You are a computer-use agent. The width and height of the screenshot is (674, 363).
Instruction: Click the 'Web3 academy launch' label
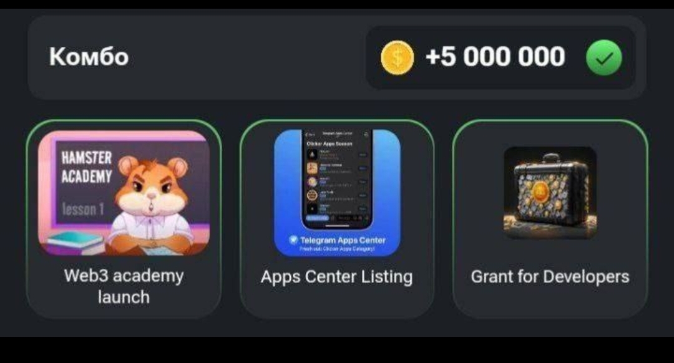[124, 286]
